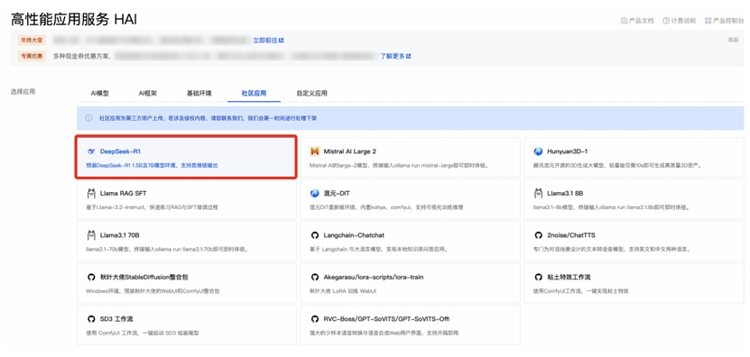The height and width of the screenshot is (357, 750).
Task: Click the Hunyuan3D-1 globe icon
Action: coord(538,151)
